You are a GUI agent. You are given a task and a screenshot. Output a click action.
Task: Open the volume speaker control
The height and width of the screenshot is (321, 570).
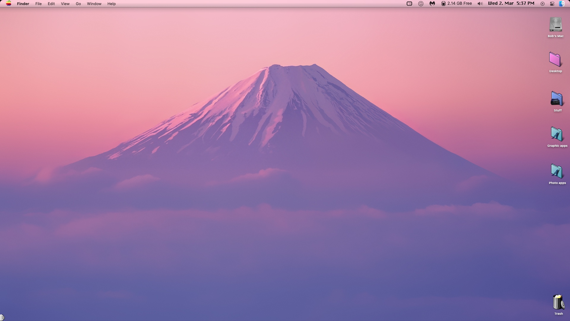(480, 4)
